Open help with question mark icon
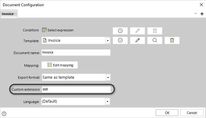 [4, 114]
